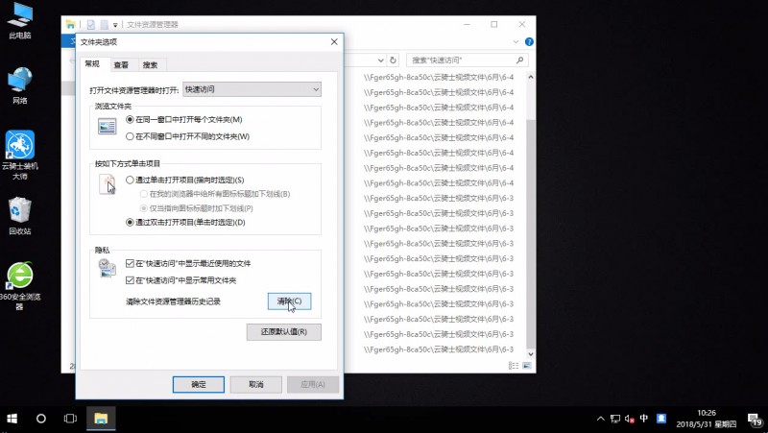This screenshot has width=768, height=433.
Task: Switch 中 input method indicator
Action: point(644,418)
